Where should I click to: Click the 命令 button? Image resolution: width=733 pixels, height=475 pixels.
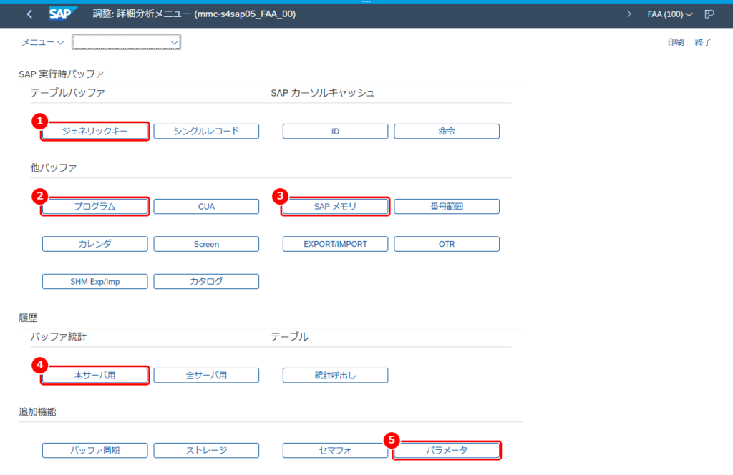point(447,131)
